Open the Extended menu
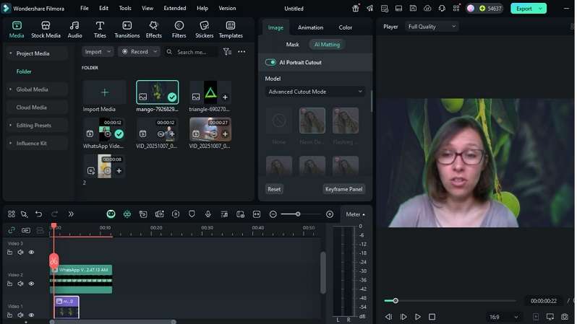Image resolution: width=577 pixels, height=324 pixels. click(x=175, y=8)
